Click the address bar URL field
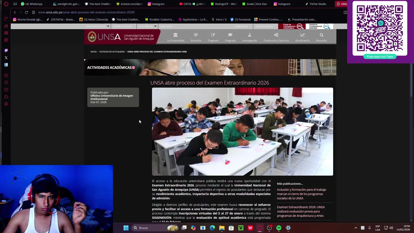Image resolution: width=414 pixels, height=233 pixels. click(188, 12)
